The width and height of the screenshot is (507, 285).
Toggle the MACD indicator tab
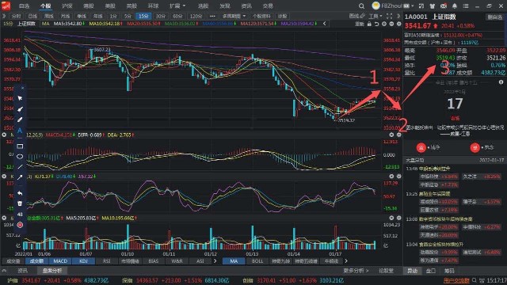tap(60, 260)
